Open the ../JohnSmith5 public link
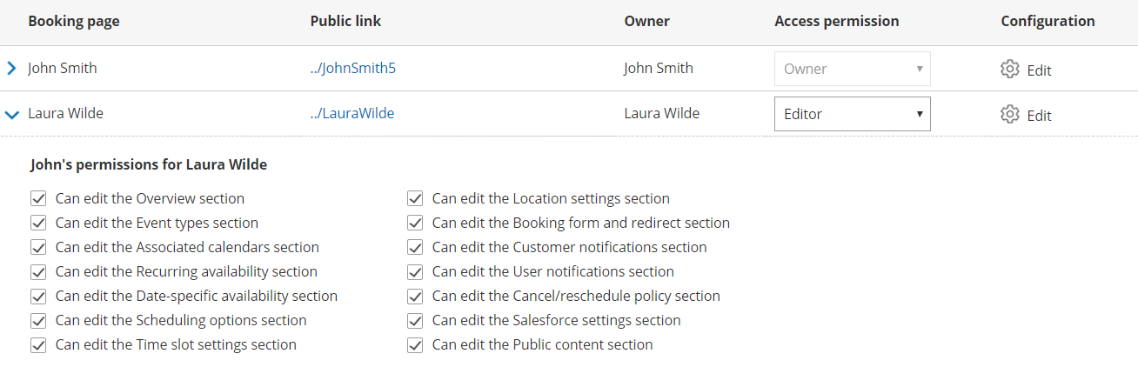1138x367 pixels. [x=352, y=69]
